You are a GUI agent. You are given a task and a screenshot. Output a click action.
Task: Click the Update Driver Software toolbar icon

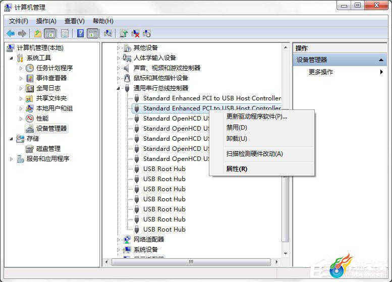coord(124,33)
